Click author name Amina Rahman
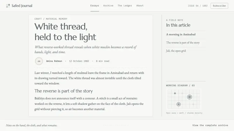 [x=54, y=61]
